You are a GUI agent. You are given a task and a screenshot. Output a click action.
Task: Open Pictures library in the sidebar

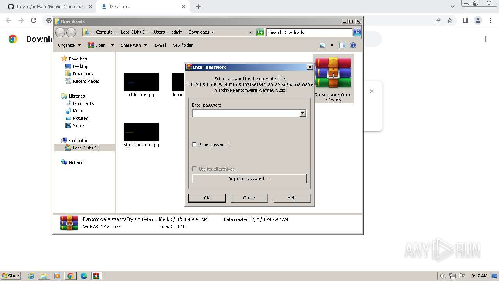[80, 118]
